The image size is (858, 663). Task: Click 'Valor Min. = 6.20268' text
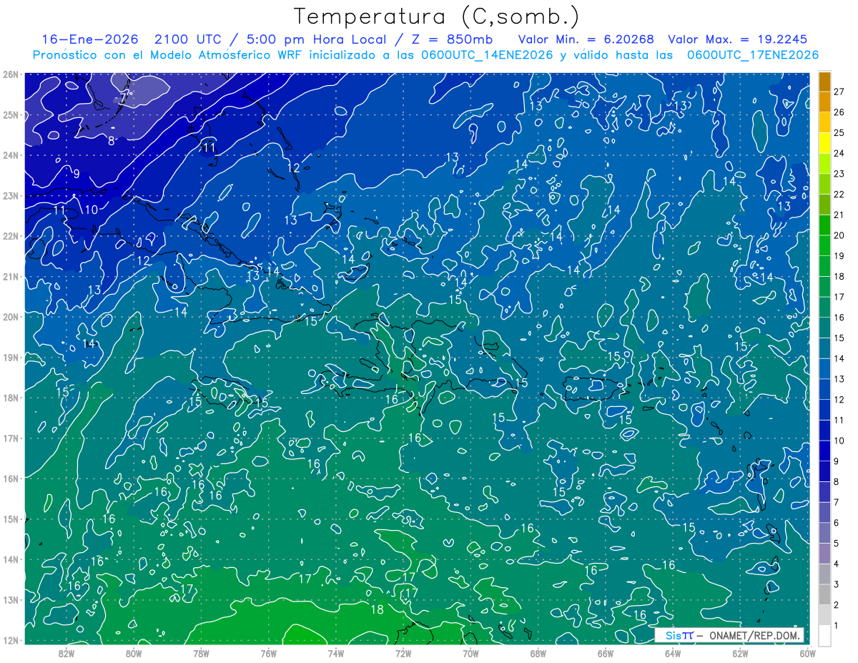click(586, 39)
